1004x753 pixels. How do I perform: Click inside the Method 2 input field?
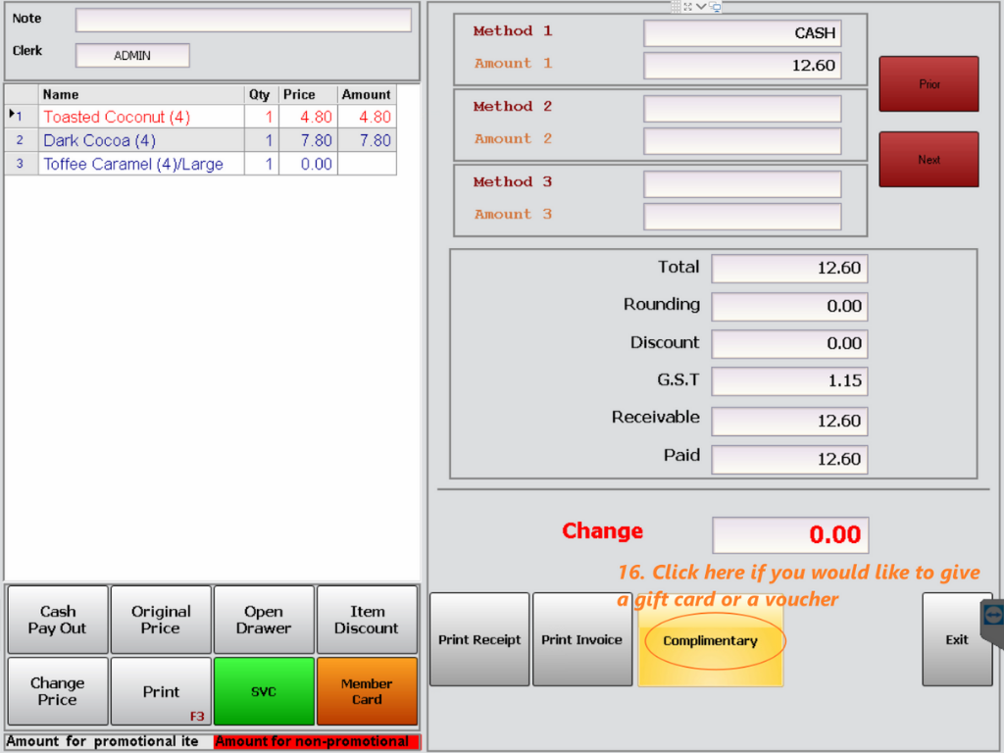pos(741,108)
